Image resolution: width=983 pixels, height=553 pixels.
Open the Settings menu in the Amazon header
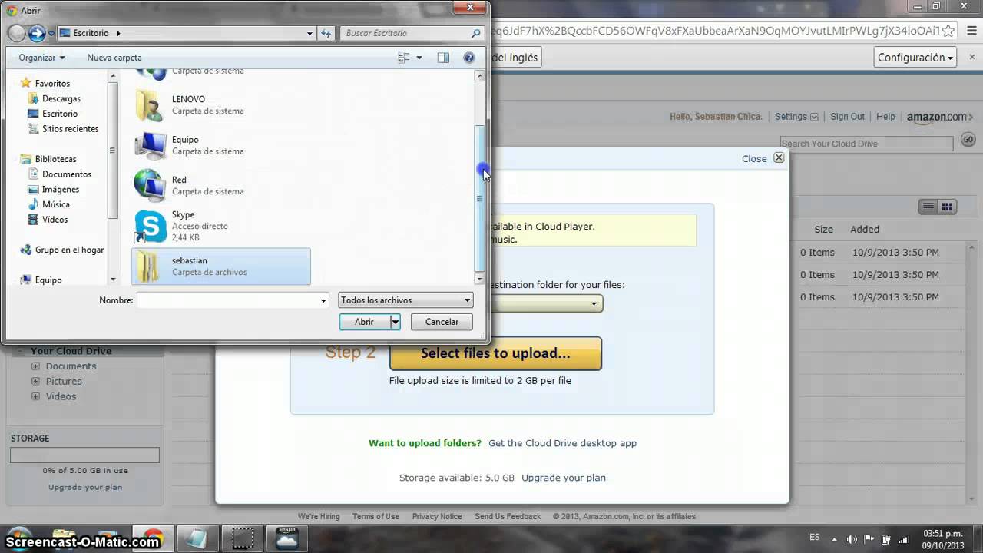click(x=796, y=117)
